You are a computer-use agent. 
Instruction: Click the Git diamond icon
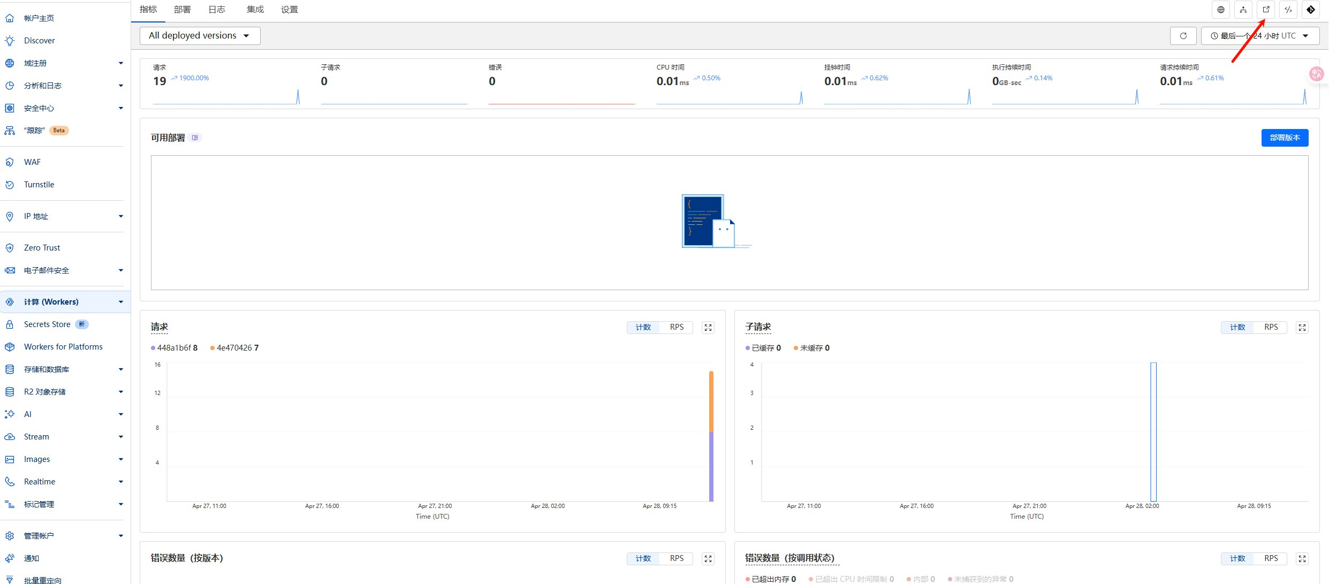click(x=1311, y=10)
